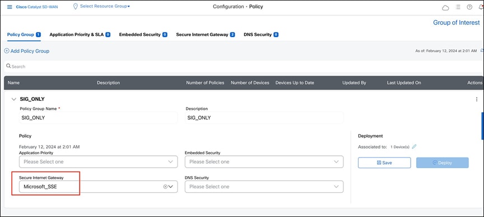
Task: Collapse the SIG_ONLY policy group row
Action: pos(13,99)
